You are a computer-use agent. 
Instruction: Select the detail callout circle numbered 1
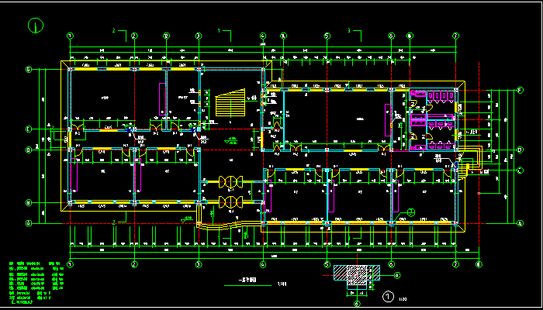coord(389,296)
